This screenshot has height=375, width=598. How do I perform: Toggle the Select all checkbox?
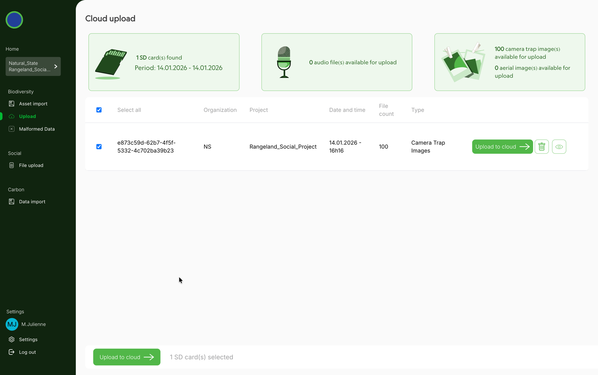click(x=99, y=110)
